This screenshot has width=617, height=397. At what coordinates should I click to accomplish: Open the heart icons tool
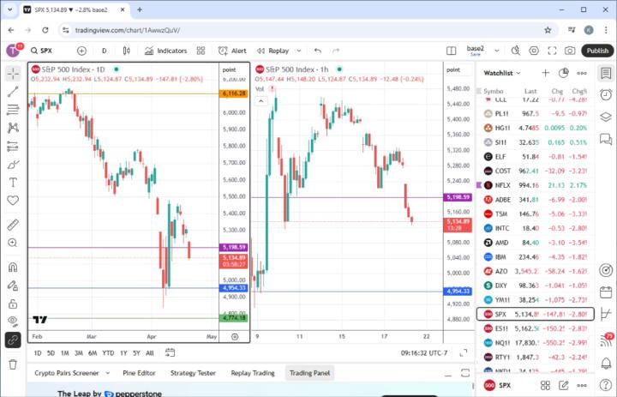tap(13, 201)
